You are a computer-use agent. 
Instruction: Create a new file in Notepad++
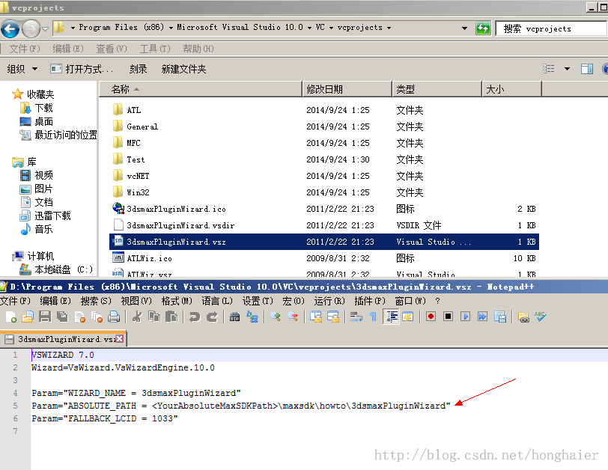pos(10,317)
